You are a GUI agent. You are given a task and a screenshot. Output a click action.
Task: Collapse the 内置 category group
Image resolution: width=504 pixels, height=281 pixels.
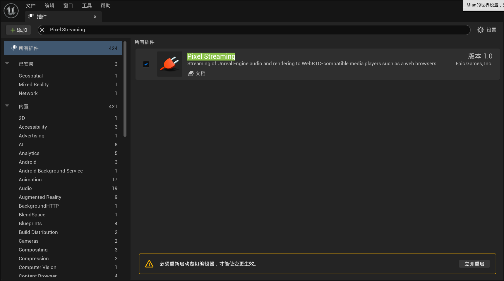(7, 106)
